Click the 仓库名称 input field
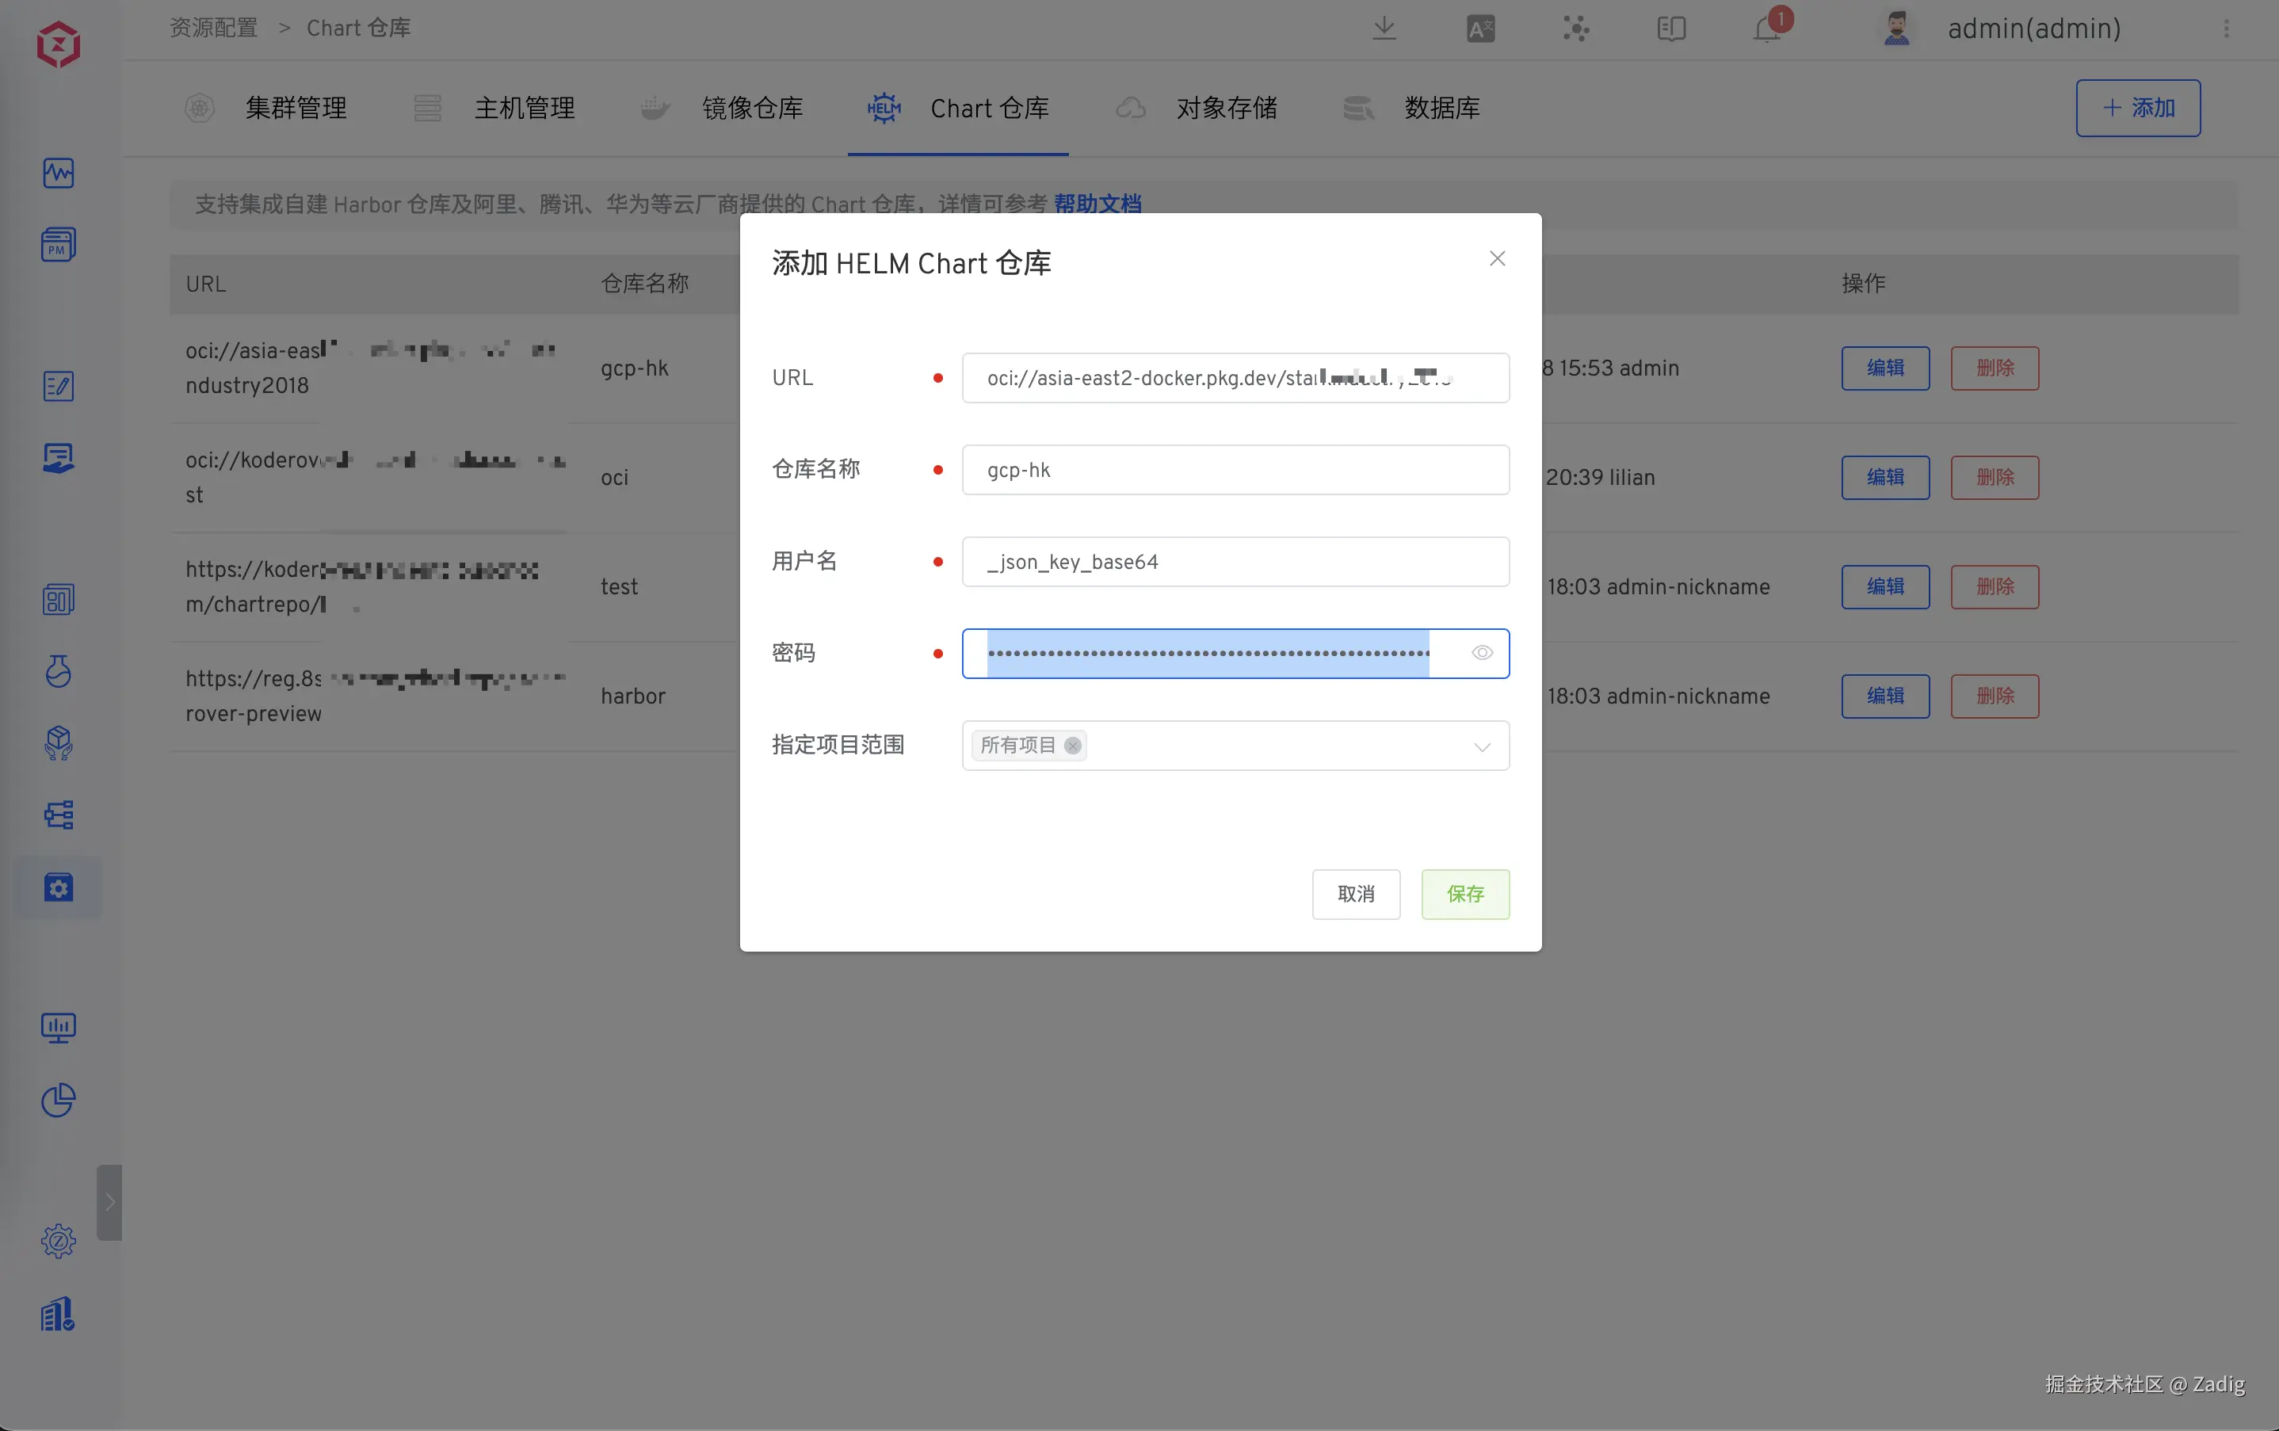 [x=1235, y=471]
